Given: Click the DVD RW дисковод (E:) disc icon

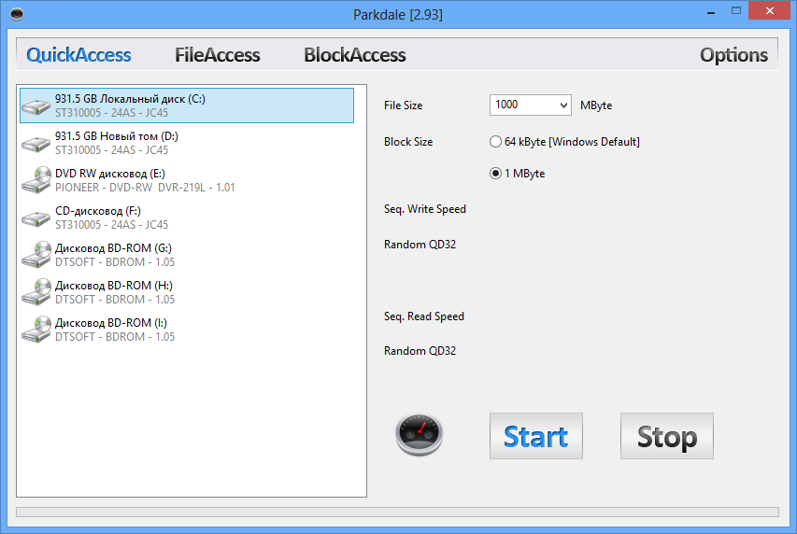Looking at the screenshot, I should click(36, 180).
